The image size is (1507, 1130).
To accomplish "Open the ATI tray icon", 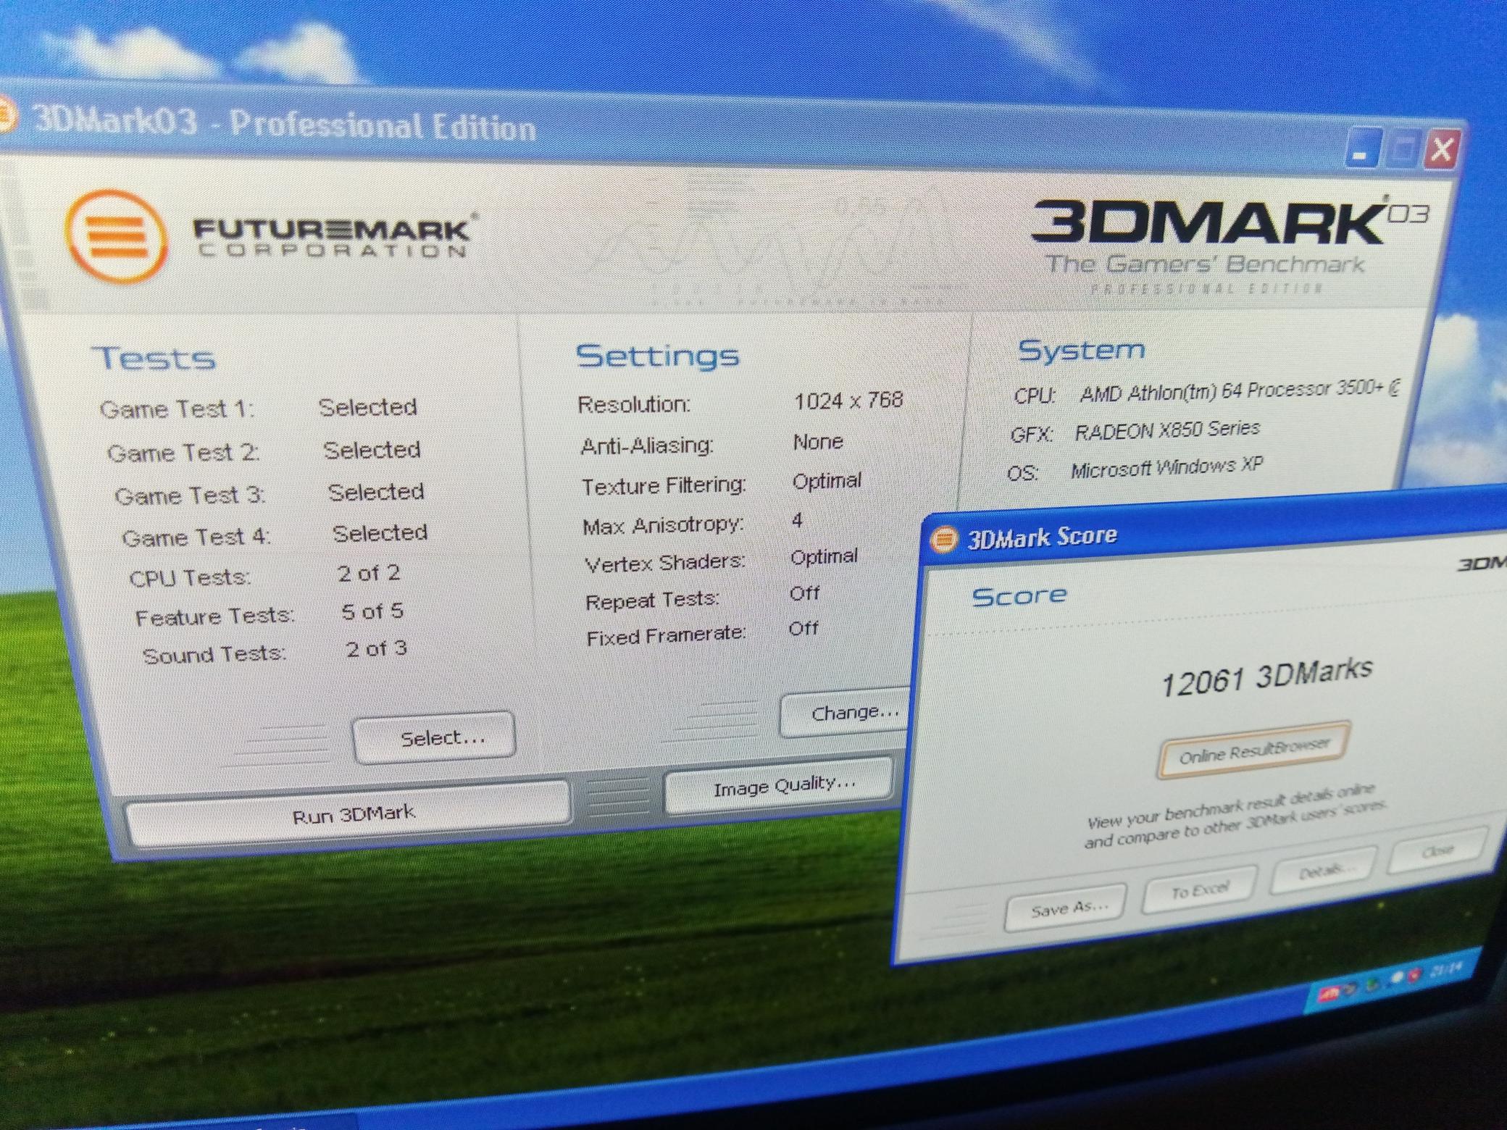I will click(1329, 994).
